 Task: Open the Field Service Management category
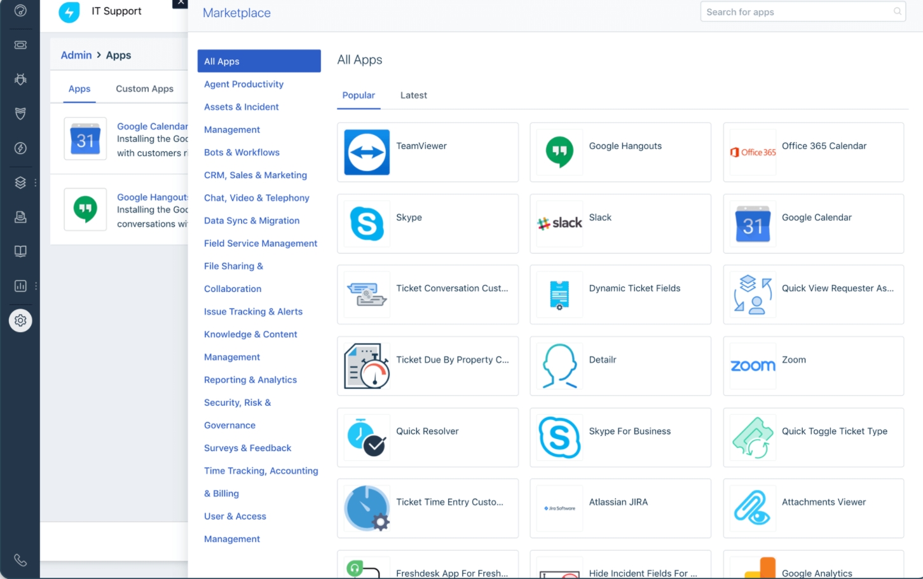261,243
